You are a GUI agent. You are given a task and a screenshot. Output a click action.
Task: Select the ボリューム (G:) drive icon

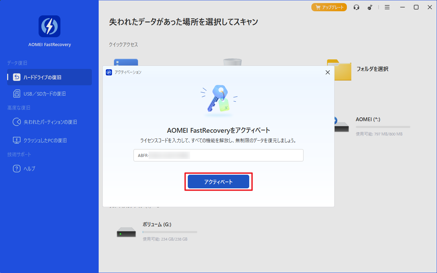click(126, 232)
